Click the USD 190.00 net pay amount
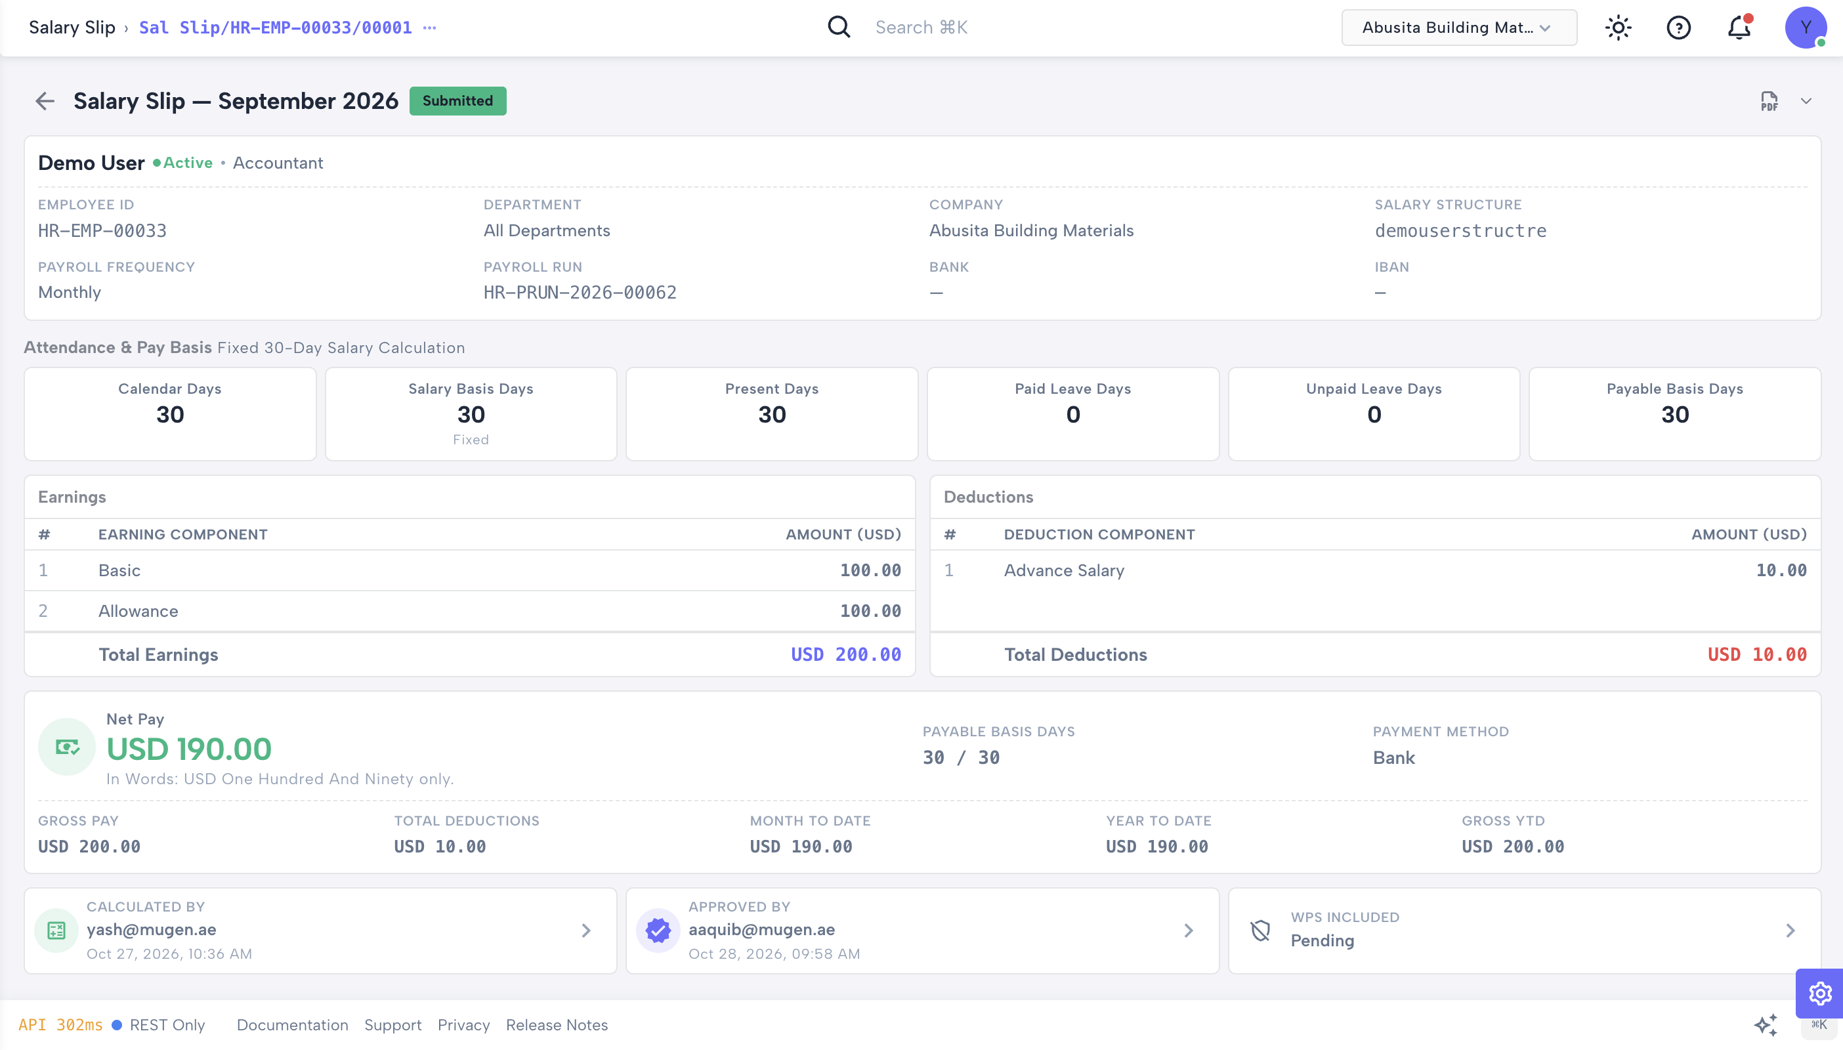This screenshot has width=1843, height=1050. (x=189, y=749)
